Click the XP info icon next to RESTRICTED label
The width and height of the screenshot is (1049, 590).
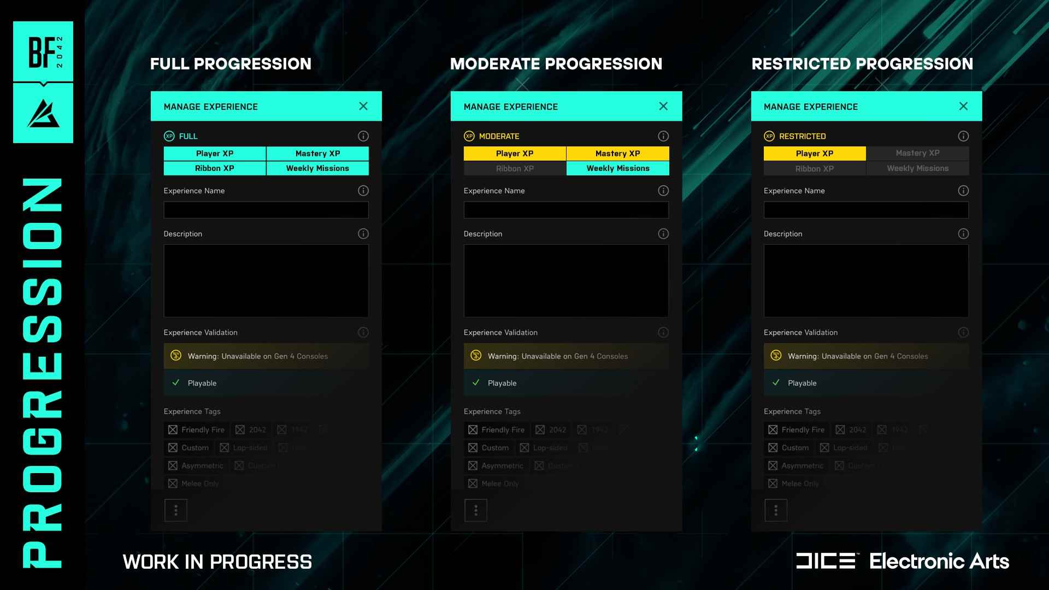click(963, 136)
